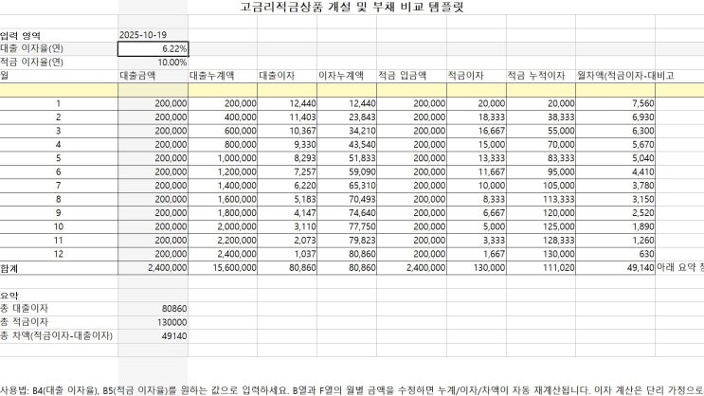The height and width of the screenshot is (396, 704).
Task: Select total loan cumulative 15,600,000
Action: [x=223, y=268]
